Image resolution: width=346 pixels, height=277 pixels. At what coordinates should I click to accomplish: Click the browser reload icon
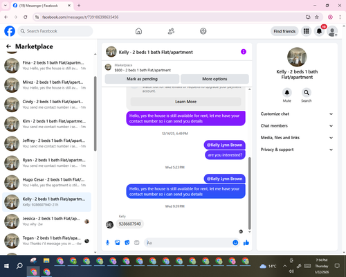pyautogui.click(x=26, y=17)
